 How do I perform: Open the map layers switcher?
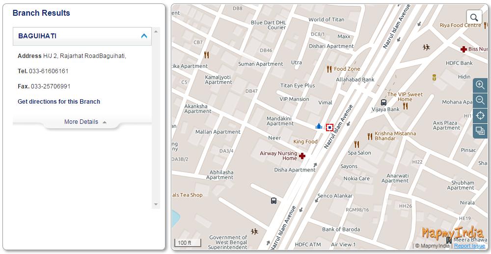480,131
